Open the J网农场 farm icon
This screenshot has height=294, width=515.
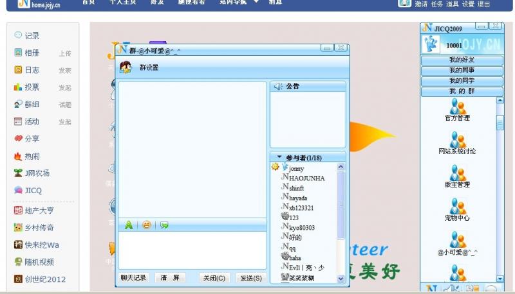point(18,173)
